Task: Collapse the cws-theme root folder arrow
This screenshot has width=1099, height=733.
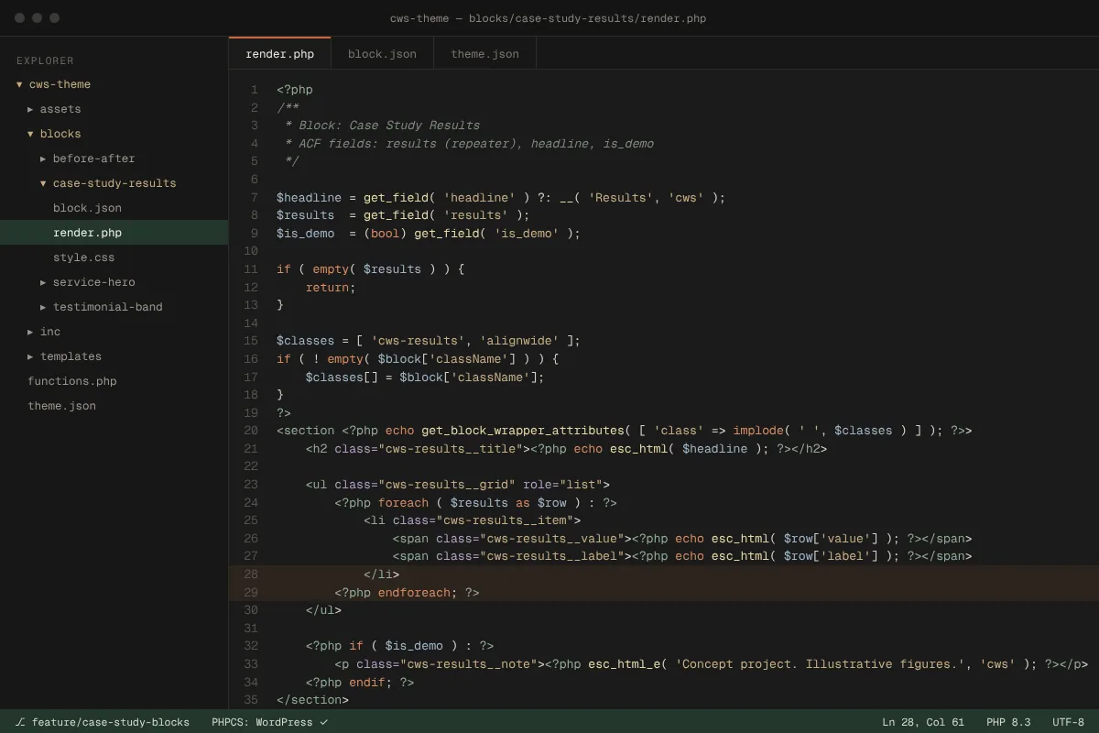Action: [x=19, y=84]
